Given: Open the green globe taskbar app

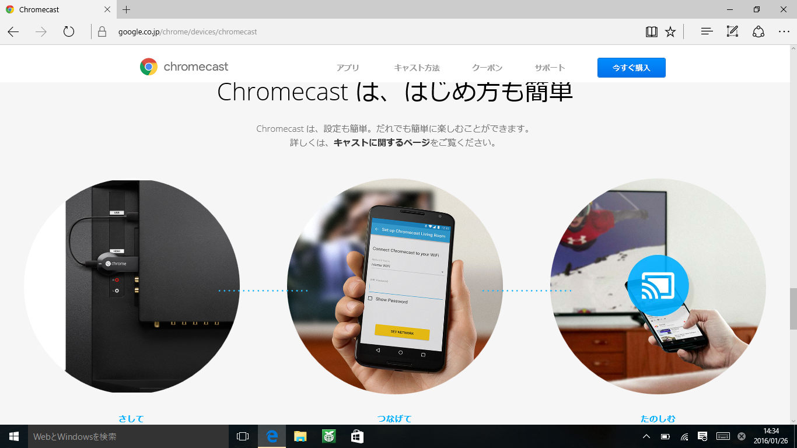Looking at the screenshot, I should click(x=328, y=436).
